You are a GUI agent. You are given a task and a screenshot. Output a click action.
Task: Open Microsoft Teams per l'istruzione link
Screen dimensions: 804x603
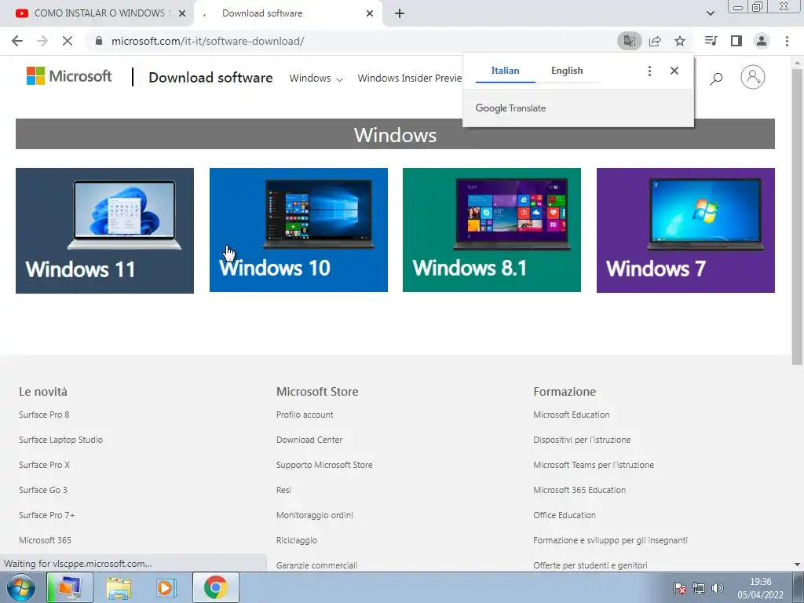[x=594, y=465]
